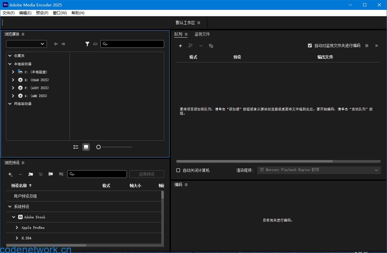The image size is (387, 253).
Task: Click the Preset Settings icon in preset browser
Action: click(41, 174)
